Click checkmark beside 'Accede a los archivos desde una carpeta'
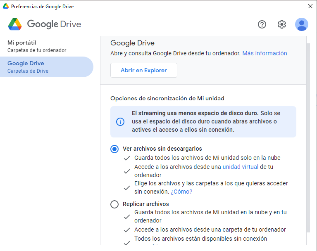The image size is (317, 251). (127, 230)
